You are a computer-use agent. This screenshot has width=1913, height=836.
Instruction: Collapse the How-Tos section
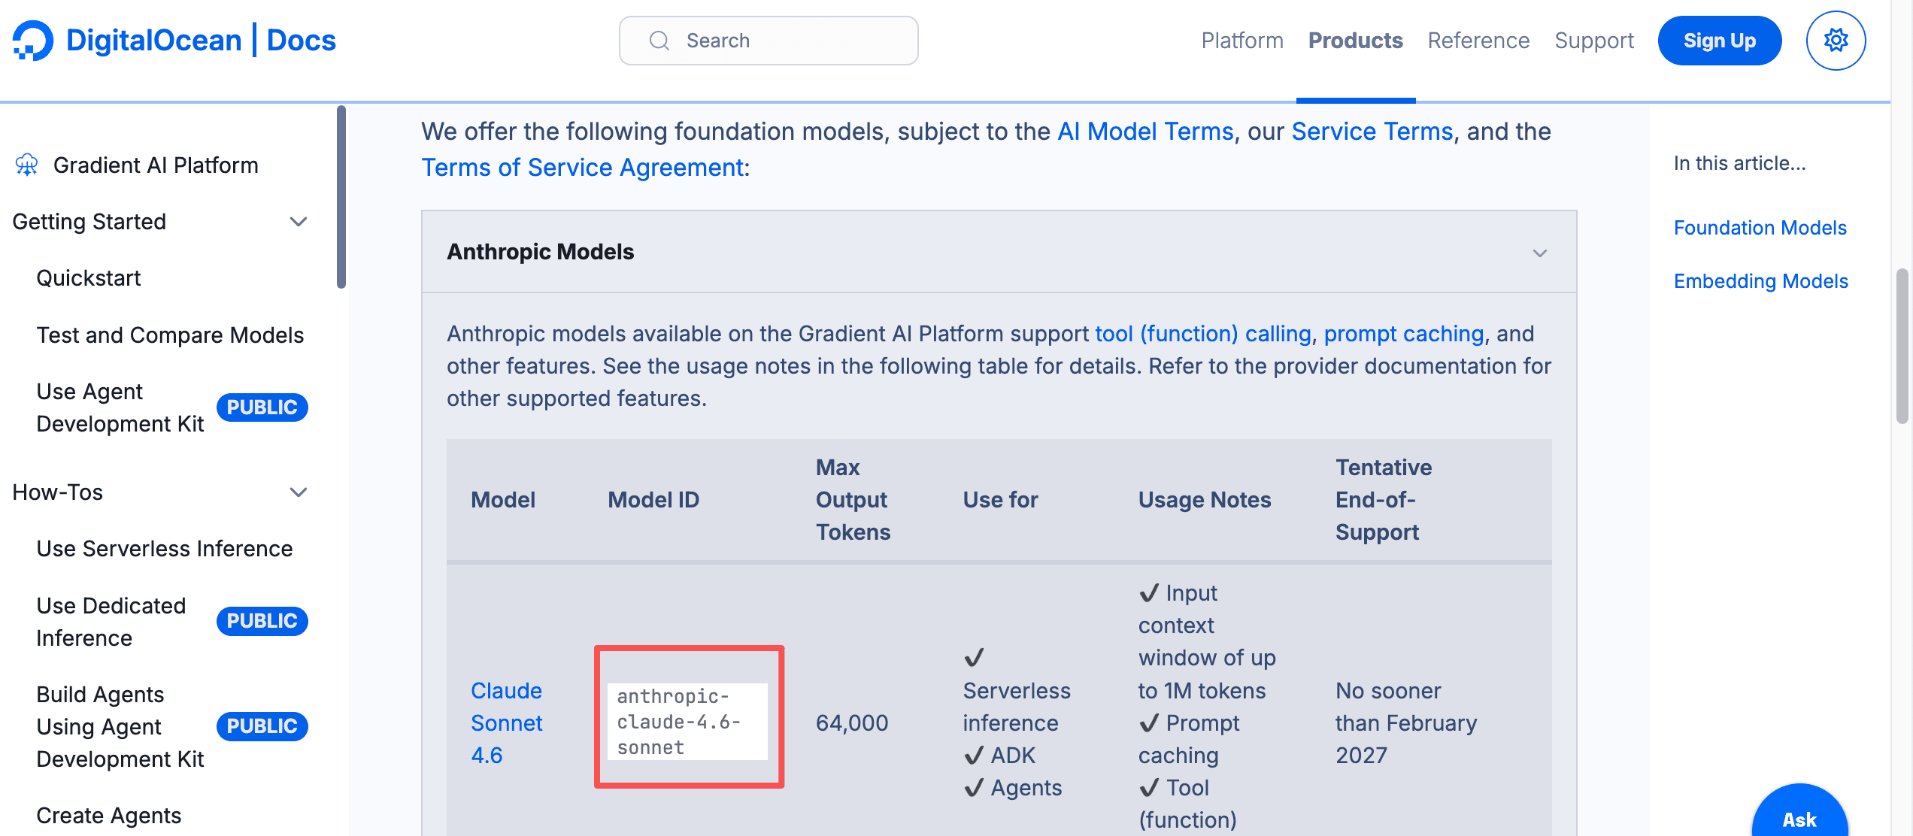tap(299, 492)
